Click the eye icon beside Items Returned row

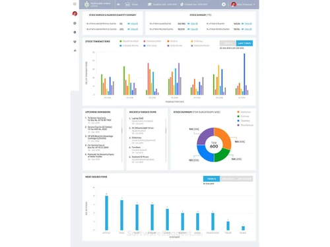pos(189,29)
